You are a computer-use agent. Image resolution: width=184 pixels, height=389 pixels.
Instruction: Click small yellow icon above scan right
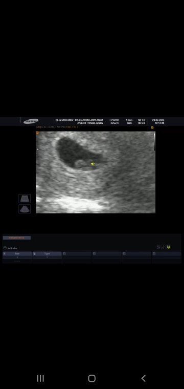coord(152,127)
